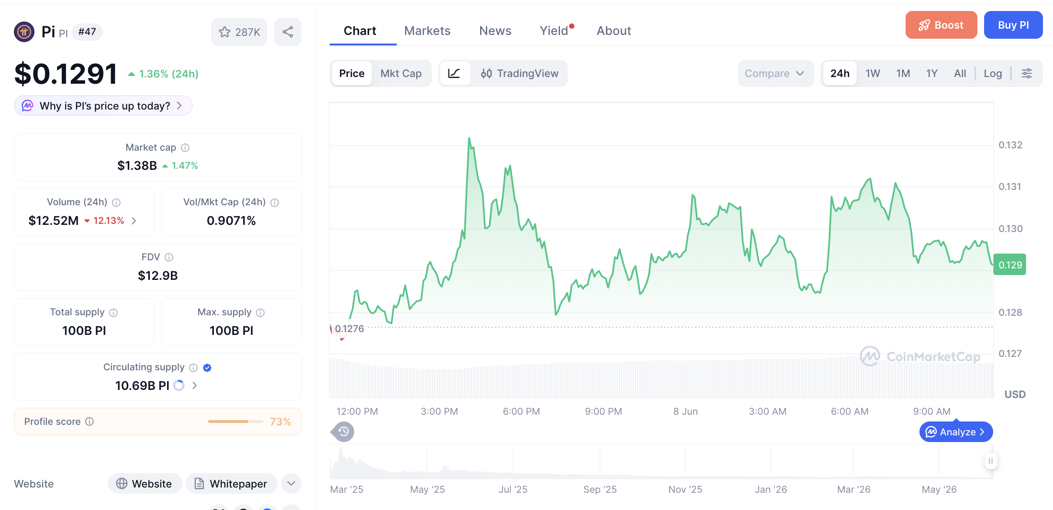Click the circulating supply progress ring icon
The width and height of the screenshot is (1053, 510).
179,386
